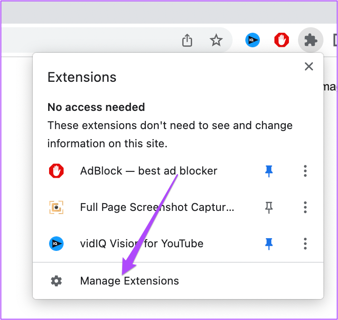
Task: Unpin vidIQ Vision from the toolbar
Action: click(x=269, y=244)
